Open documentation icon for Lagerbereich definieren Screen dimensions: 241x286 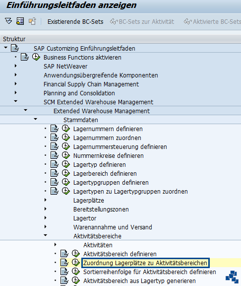(54, 173)
